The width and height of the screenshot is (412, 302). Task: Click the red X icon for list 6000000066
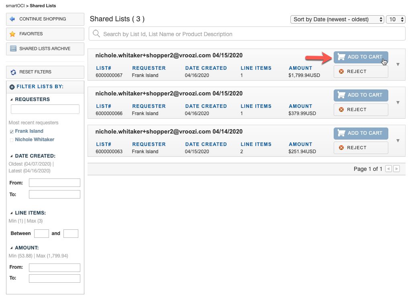(x=341, y=109)
